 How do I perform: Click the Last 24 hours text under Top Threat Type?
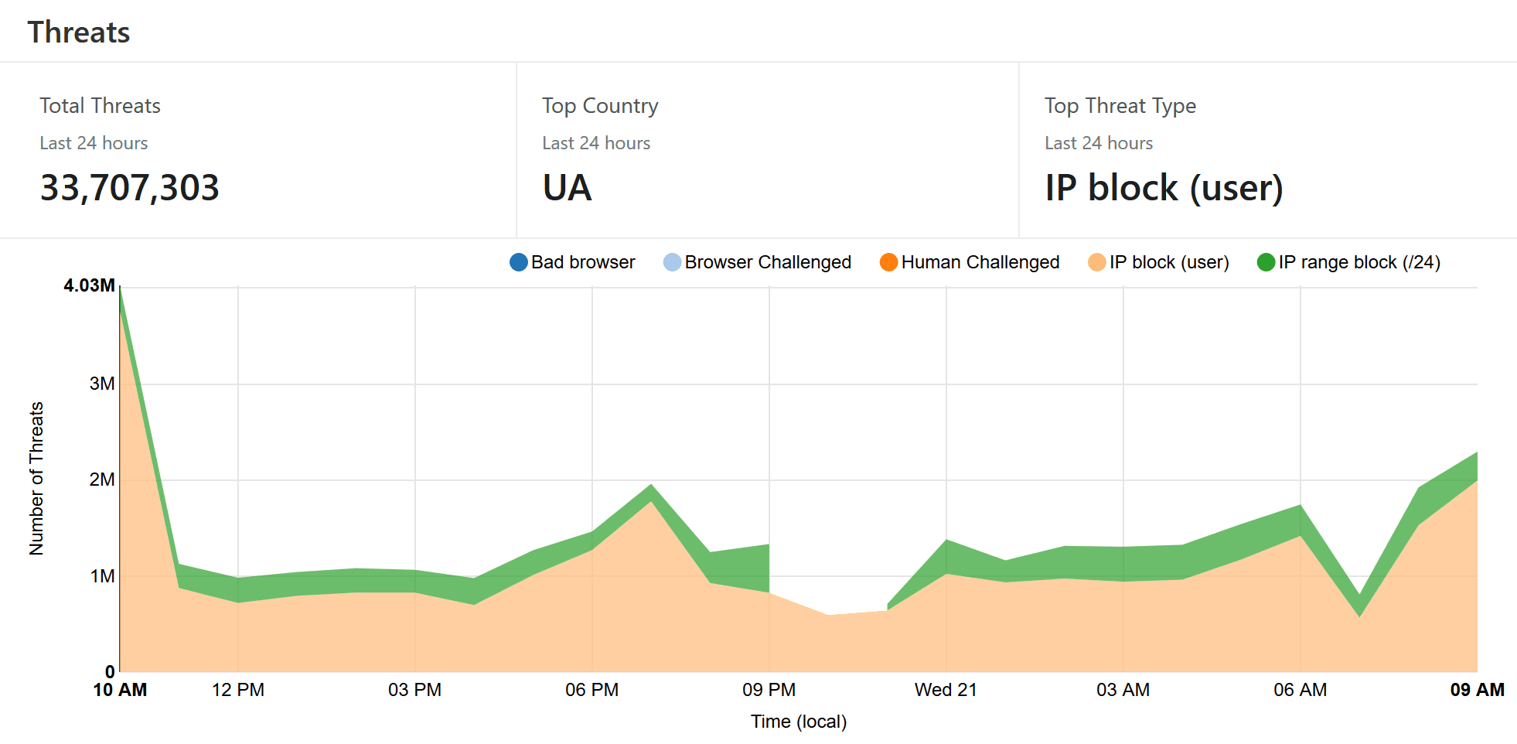(1099, 143)
